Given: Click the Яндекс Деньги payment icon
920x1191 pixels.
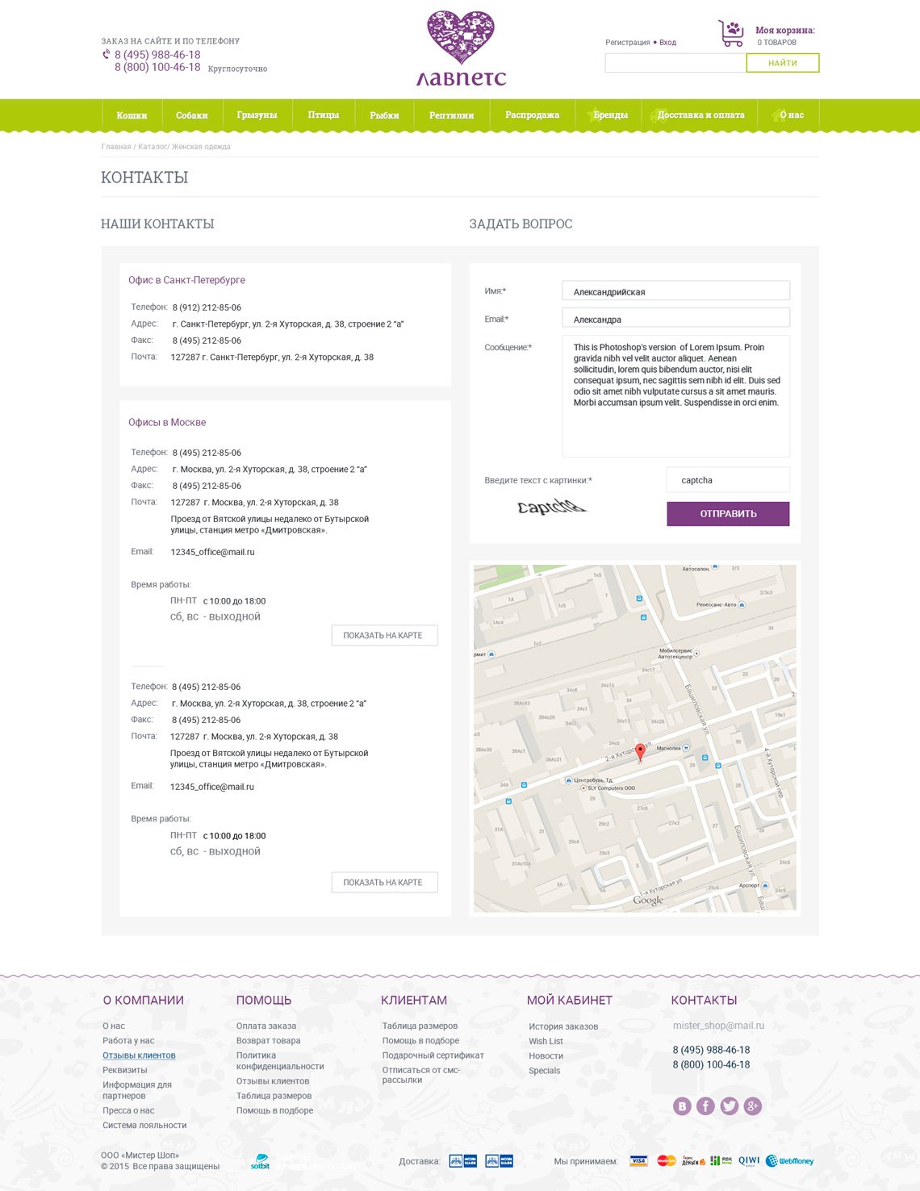Looking at the screenshot, I should click(x=693, y=1161).
